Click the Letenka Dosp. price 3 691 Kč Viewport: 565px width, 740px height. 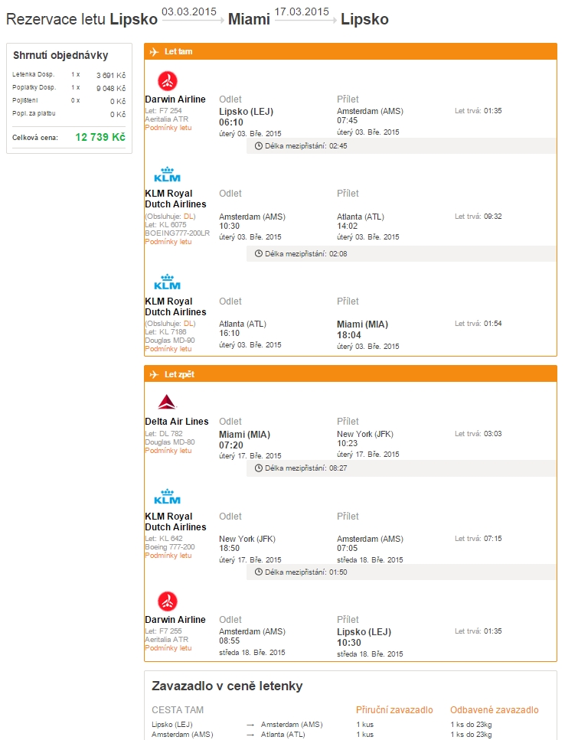point(111,75)
